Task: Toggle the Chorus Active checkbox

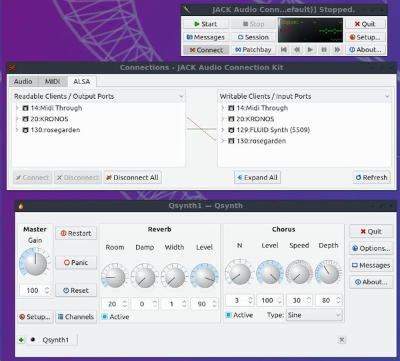Action: 229,315
